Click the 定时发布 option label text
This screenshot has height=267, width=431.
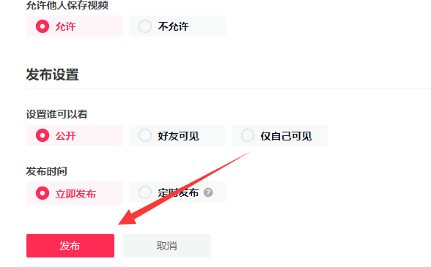[178, 192]
